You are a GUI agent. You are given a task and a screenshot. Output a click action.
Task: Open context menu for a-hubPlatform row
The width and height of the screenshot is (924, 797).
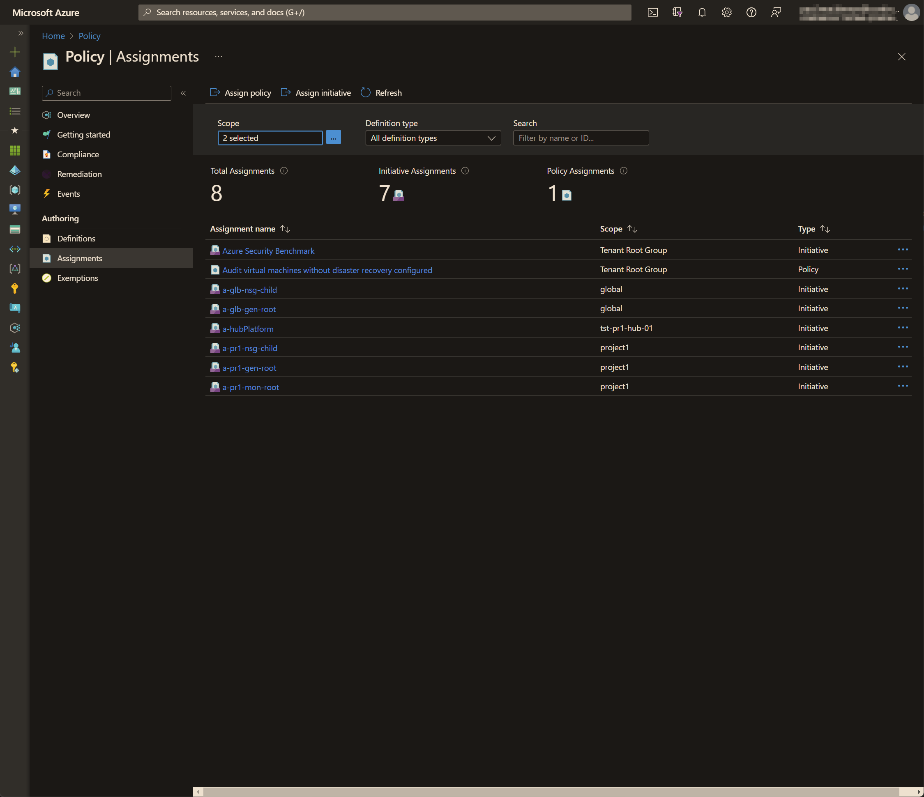coord(903,328)
